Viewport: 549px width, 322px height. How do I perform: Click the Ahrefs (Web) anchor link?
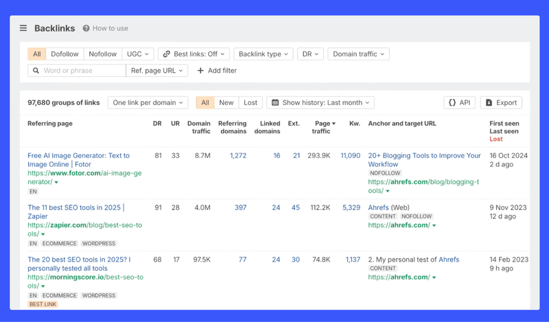pyautogui.click(x=388, y=207)
